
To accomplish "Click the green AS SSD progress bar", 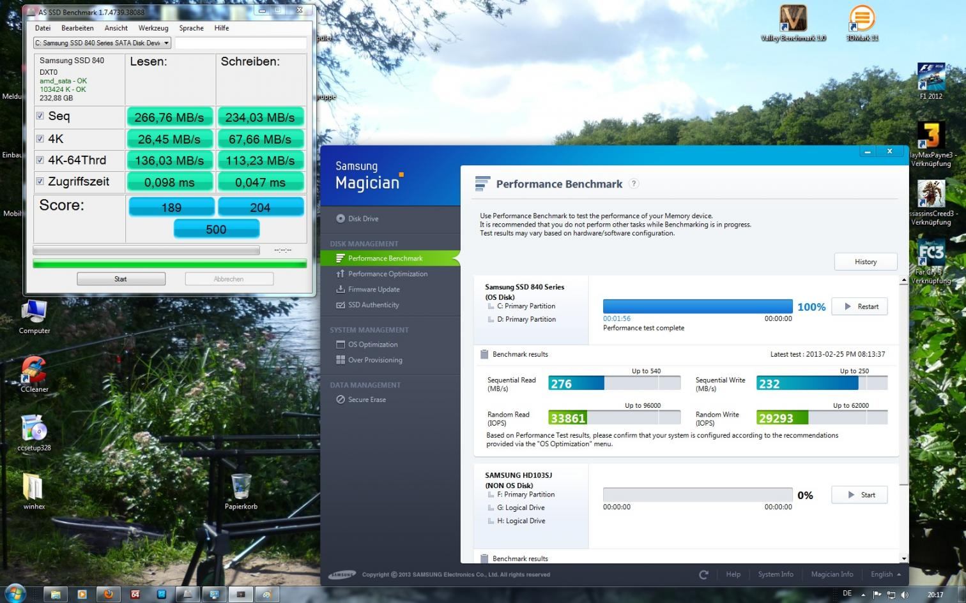I will click(169, 264).
